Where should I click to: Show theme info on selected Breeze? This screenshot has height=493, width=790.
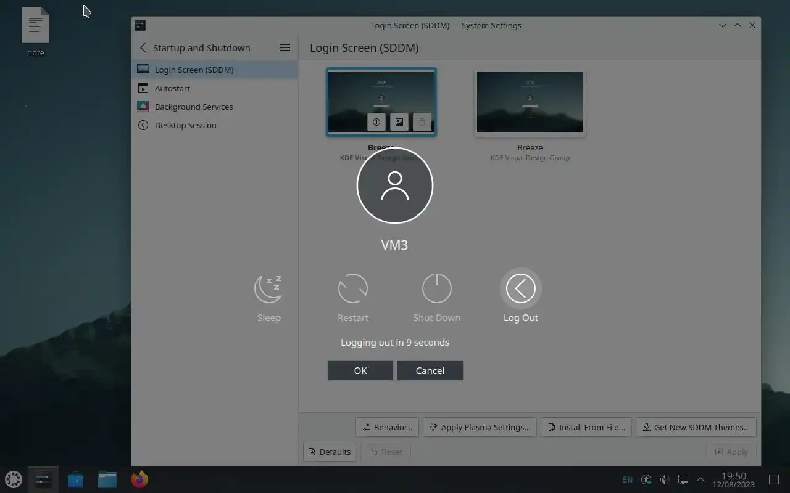click(x=376, y=122)
